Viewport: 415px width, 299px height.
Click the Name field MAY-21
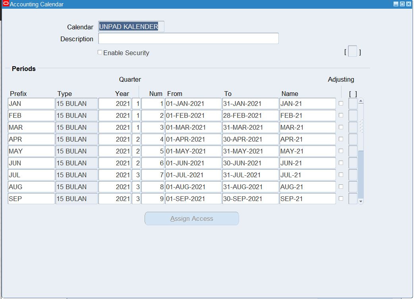click(307, 151)
